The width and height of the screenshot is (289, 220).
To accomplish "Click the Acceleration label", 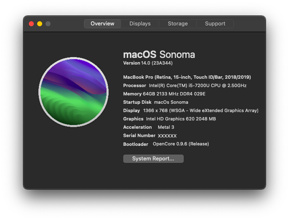I will [137, 127].
